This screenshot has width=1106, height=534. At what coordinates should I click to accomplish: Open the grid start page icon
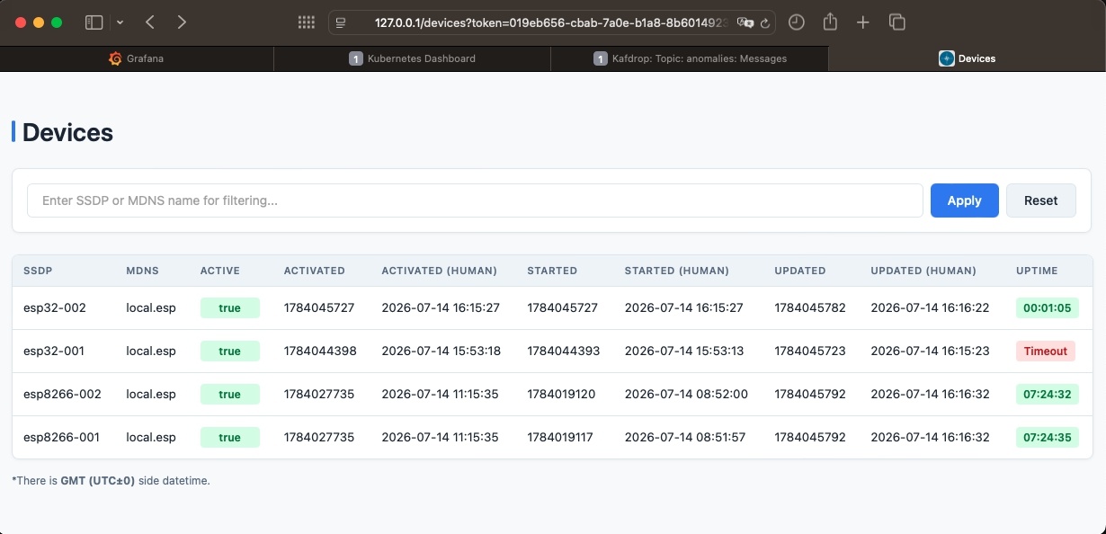pyautogui.click(x=306, y=22)
